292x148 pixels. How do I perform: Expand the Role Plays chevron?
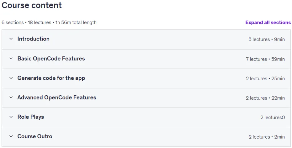pos(11,117)
